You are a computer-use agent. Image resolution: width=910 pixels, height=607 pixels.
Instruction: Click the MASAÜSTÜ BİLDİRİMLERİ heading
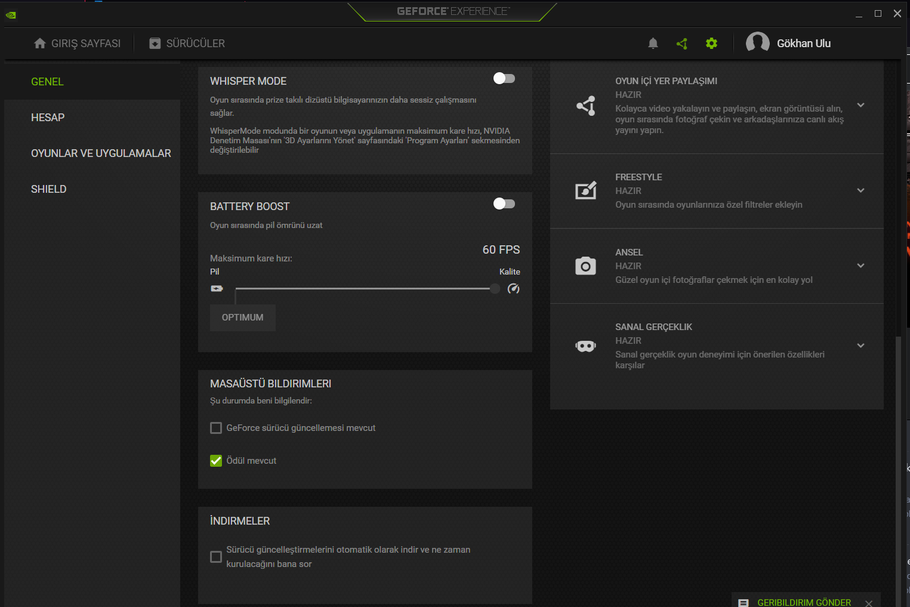270,384
